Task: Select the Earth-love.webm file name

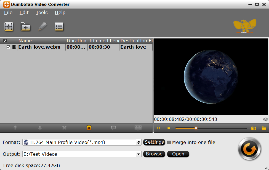Action: pos(39,47)
